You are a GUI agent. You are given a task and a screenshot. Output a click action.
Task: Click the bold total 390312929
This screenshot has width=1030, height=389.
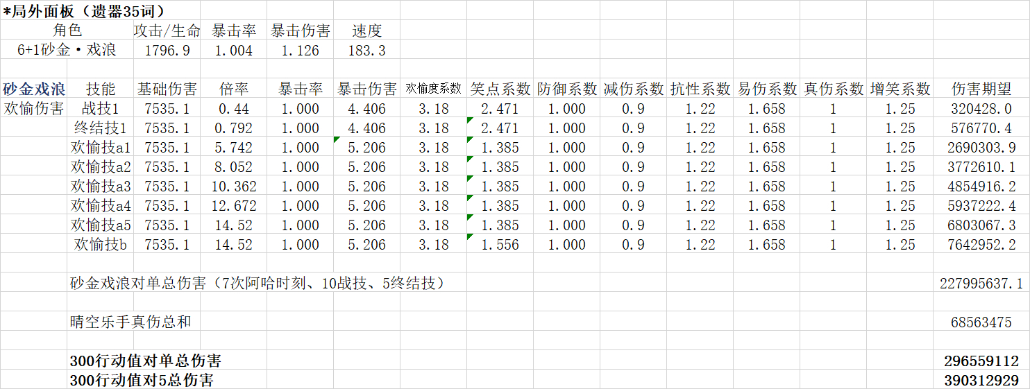coord(981,380)
